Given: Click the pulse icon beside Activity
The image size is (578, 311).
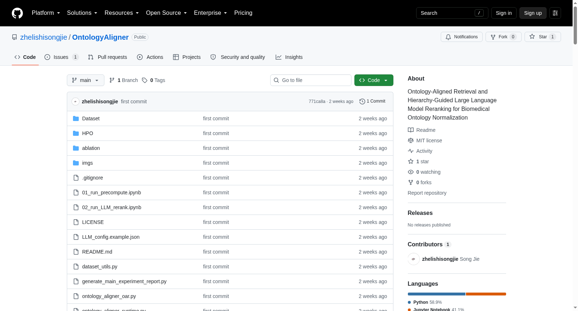Looking at the screenshot, I should 411,151.
